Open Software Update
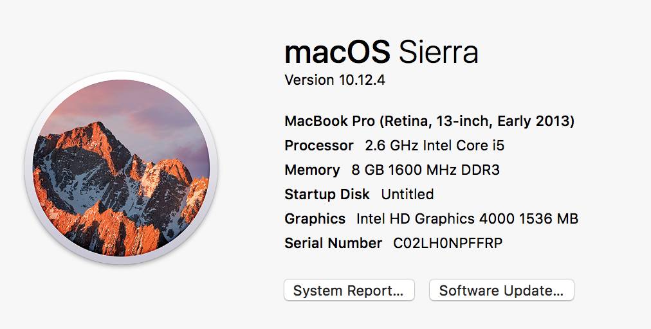 [501, 290]
